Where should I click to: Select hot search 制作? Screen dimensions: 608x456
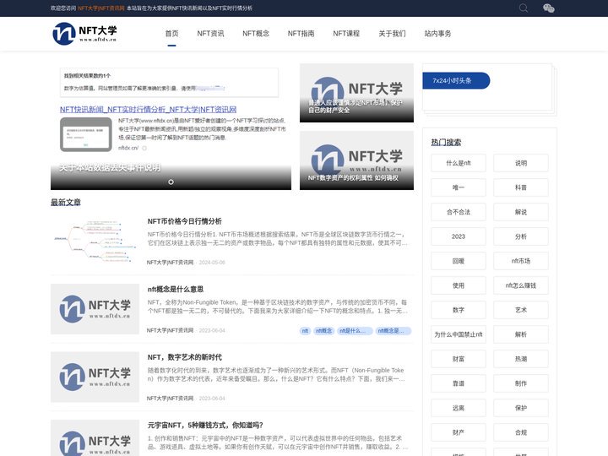(x=521, y=383)
